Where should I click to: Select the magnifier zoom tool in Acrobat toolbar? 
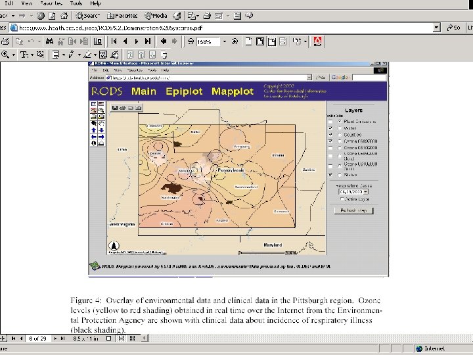coord(6,55)
